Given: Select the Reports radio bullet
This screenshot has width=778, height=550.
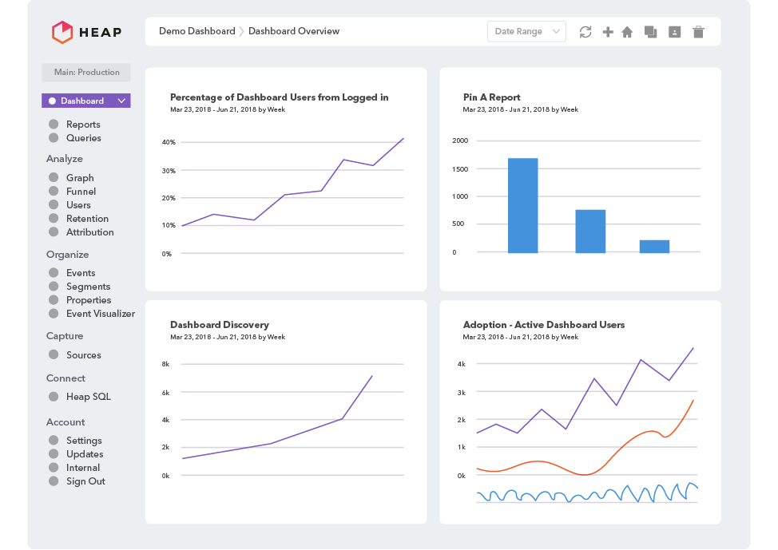Looking at the screenshot, I should pos(54,125).
